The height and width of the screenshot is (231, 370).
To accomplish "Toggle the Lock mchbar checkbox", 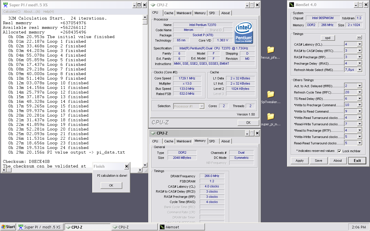I will (339, 151).
